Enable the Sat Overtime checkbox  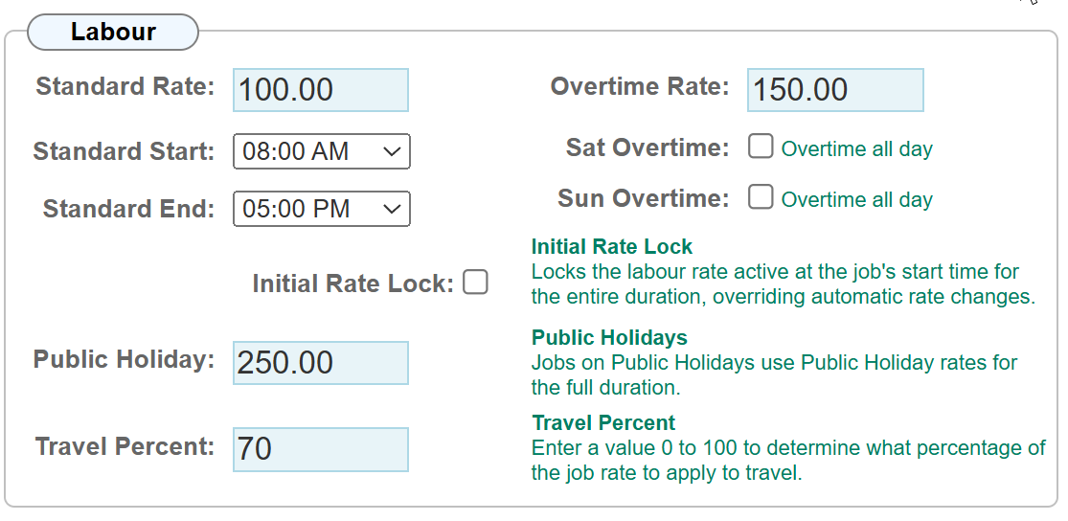(x=761, y=147)
